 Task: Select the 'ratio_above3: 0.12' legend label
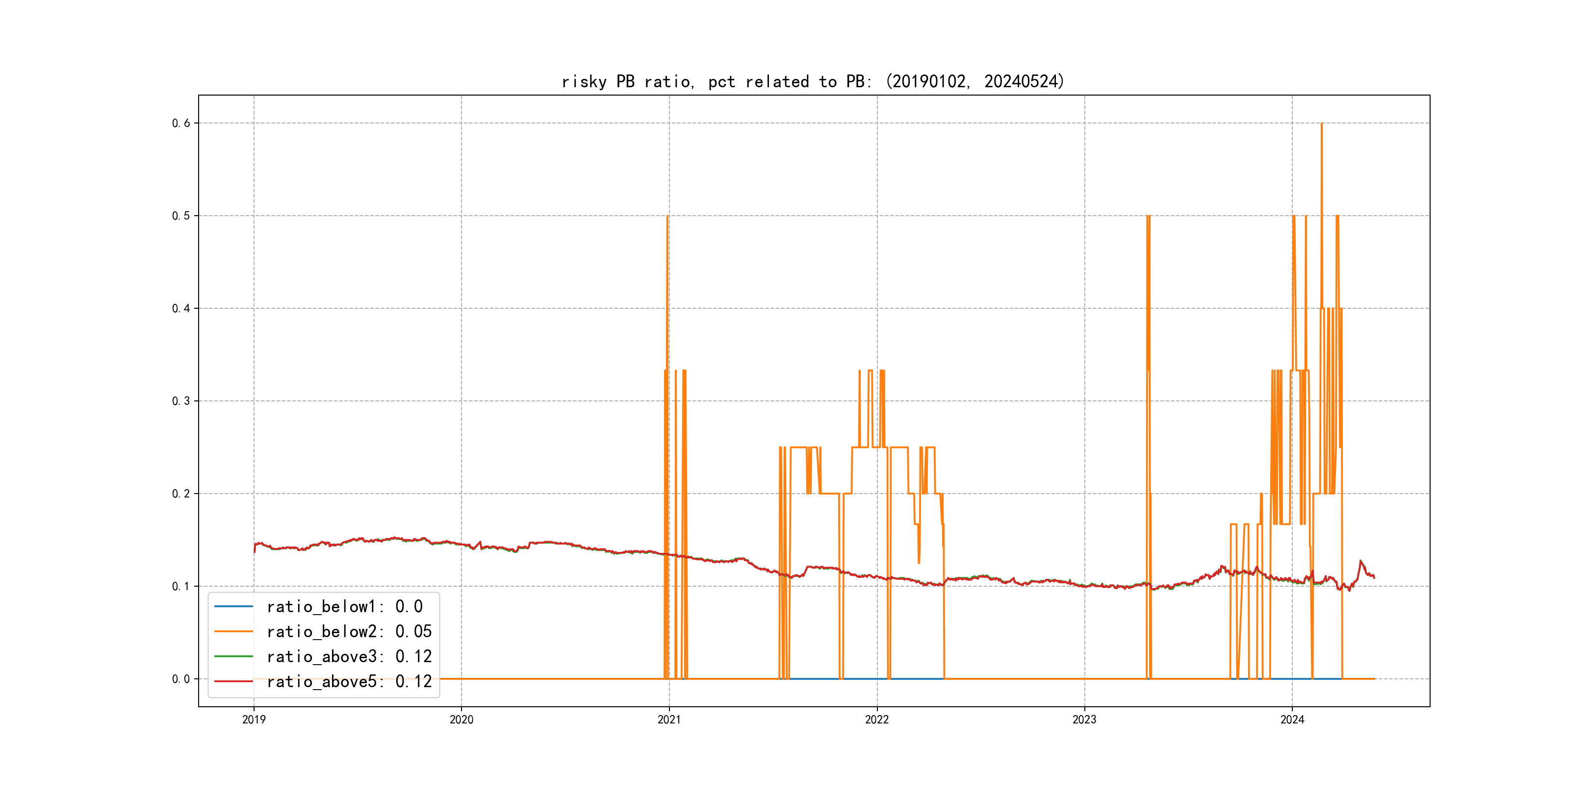click(x=349, y=657)
